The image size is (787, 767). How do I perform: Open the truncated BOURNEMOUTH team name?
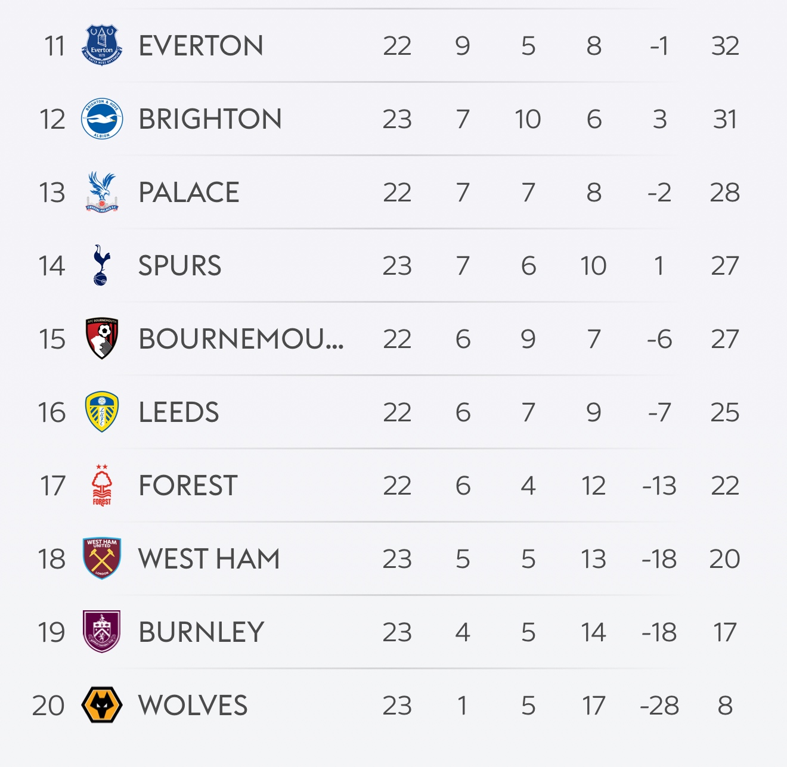tap(241, 339)
